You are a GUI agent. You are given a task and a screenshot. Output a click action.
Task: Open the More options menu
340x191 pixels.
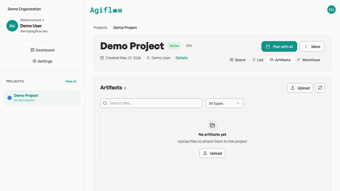[312, 46]
